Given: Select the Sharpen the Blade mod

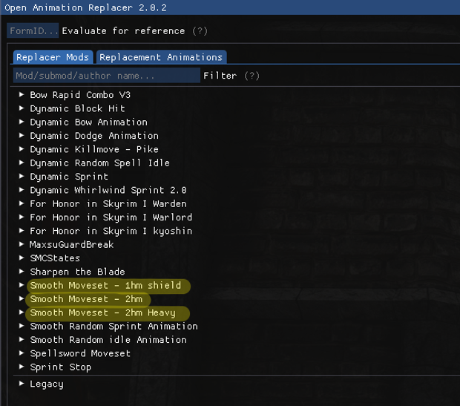Looking at the screenshot, I should [77, 272].
